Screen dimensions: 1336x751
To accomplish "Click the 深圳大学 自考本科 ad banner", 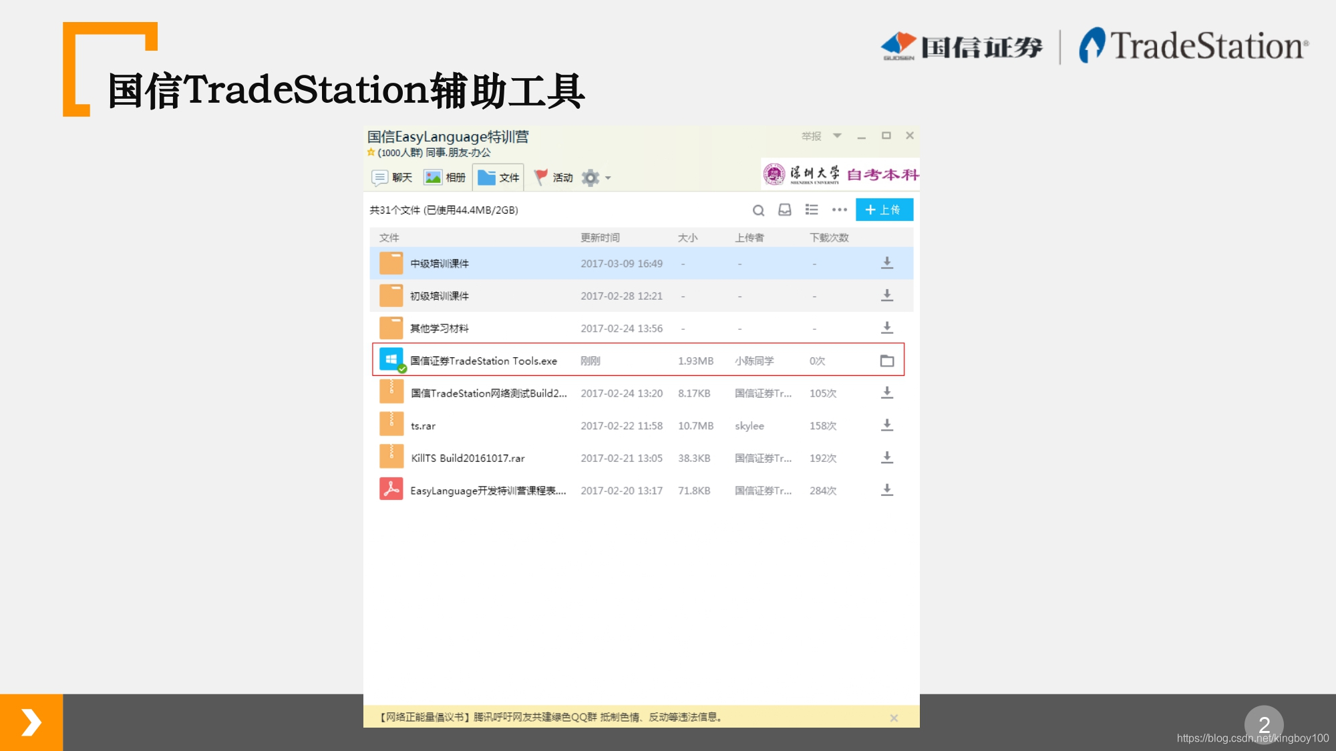I will 840,174.
